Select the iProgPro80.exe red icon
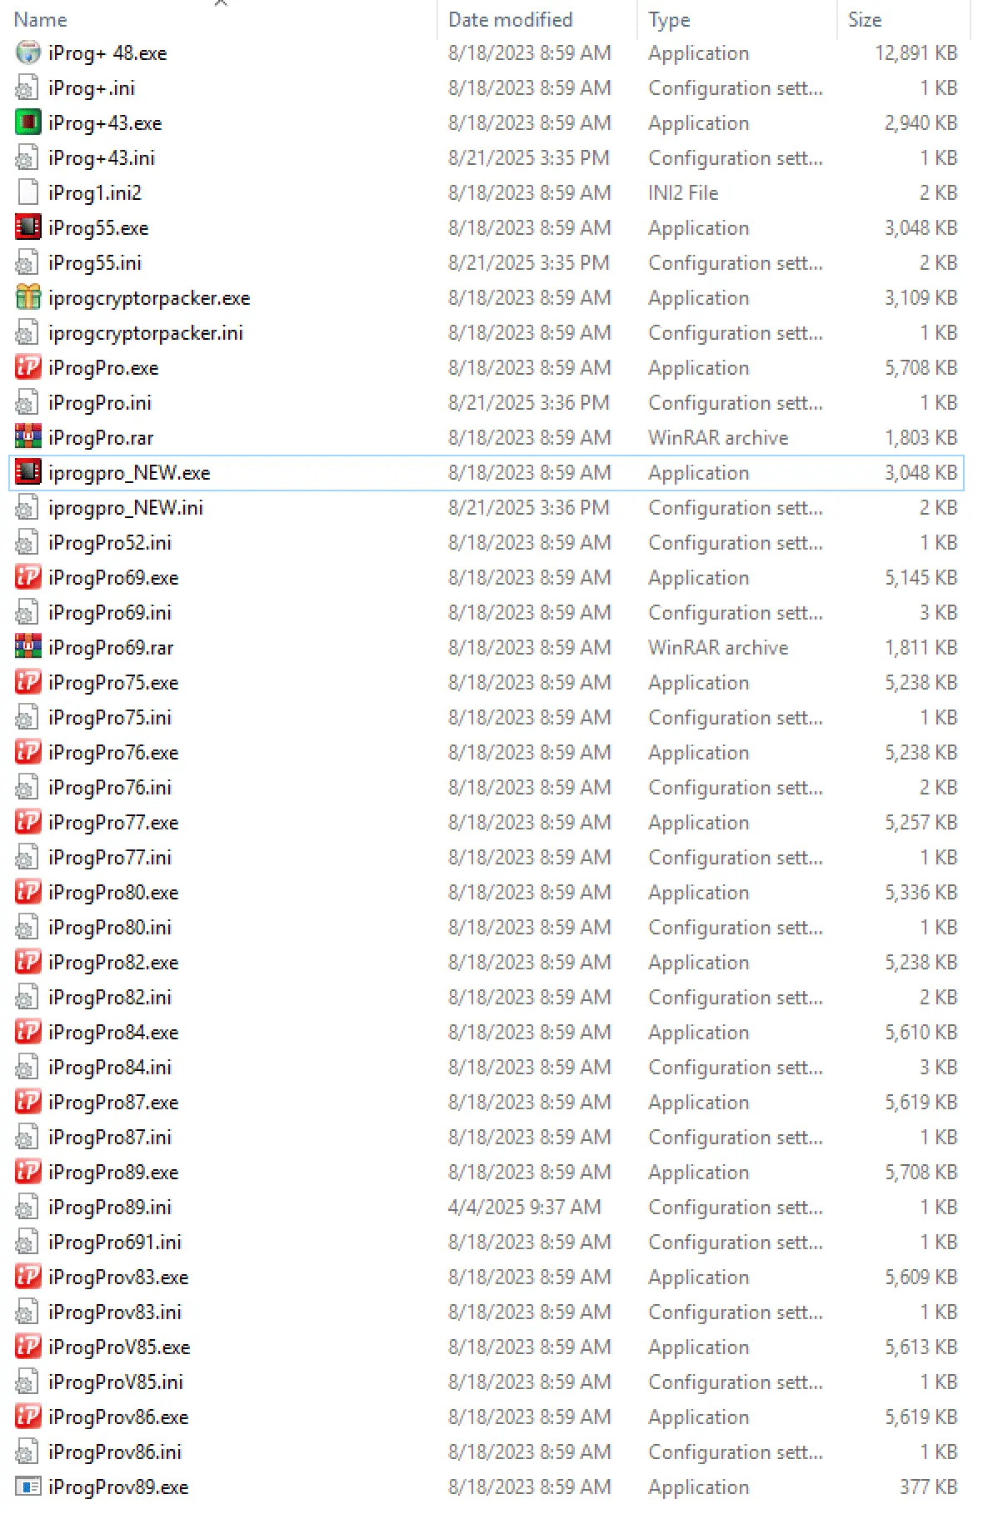 pos(27,893)
